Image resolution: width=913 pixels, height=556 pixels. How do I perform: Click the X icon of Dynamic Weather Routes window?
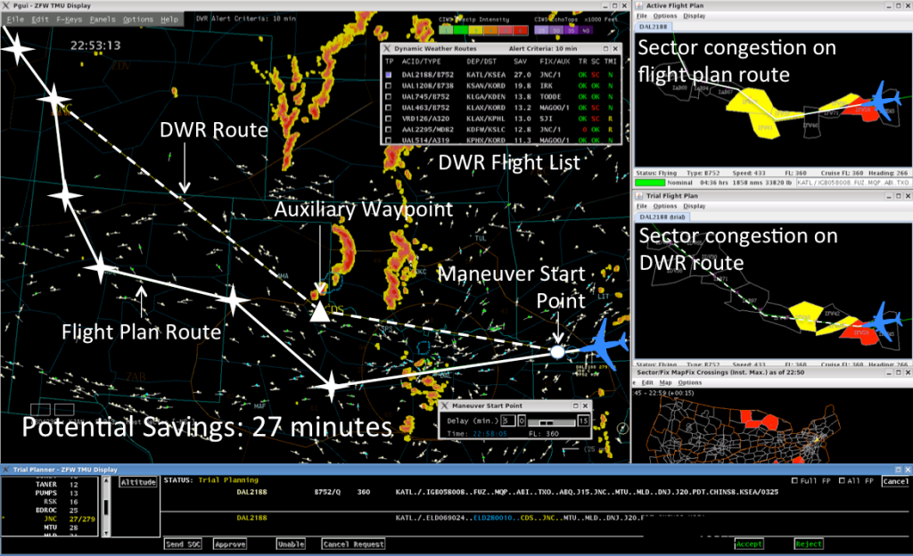(x=387, y=49)
